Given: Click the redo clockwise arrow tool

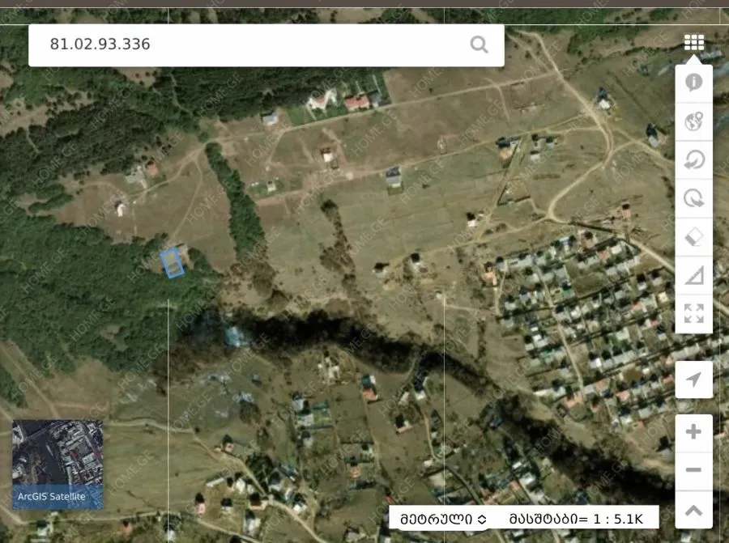Looking at the screenshot, I should click(693, 198).
